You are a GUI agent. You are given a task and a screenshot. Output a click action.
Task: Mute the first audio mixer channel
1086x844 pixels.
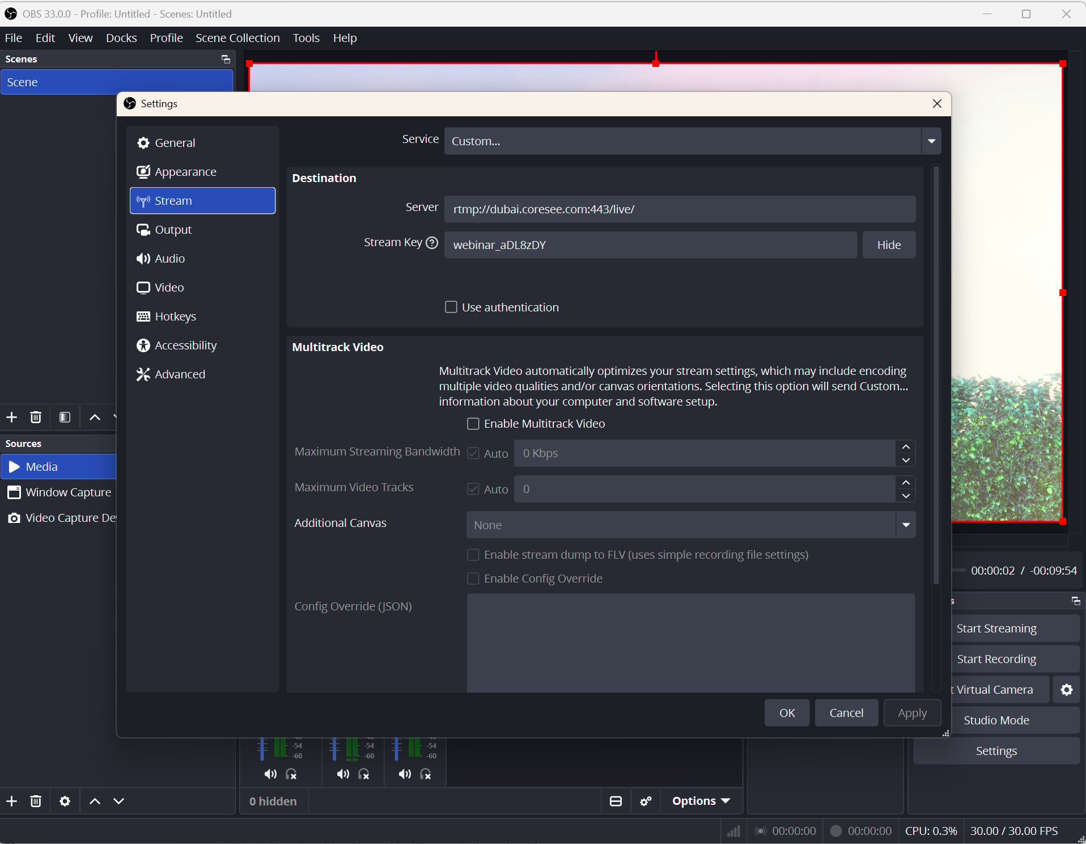[270, 774]
